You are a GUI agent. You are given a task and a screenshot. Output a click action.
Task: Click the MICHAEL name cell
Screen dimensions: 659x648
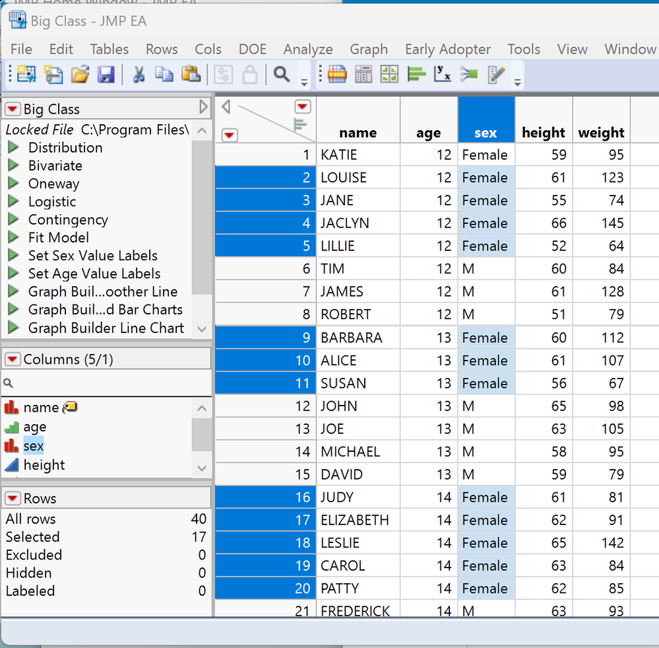tap(358, 452)
